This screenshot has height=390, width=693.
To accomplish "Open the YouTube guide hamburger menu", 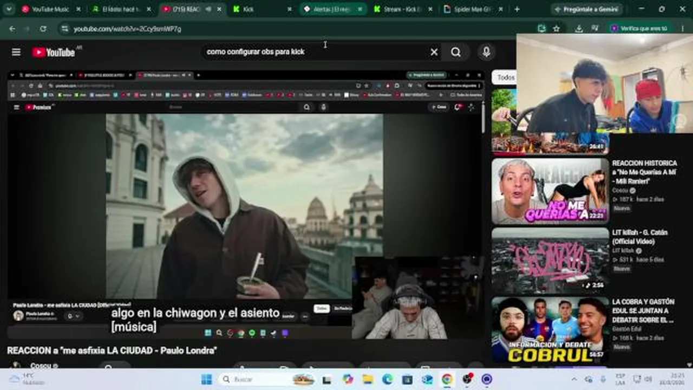I will point(16,52).
